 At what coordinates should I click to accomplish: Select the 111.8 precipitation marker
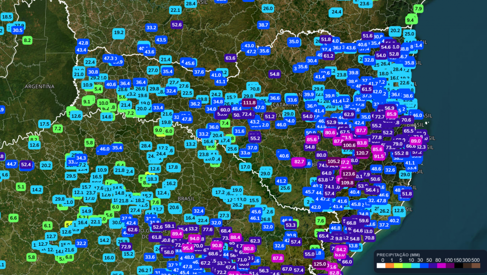pos(249,103)
